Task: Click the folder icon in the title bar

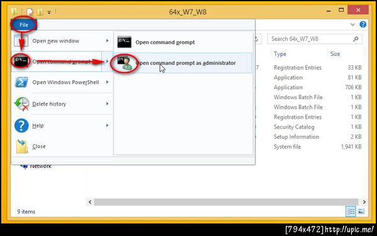Action: click(x=14, y=11)
